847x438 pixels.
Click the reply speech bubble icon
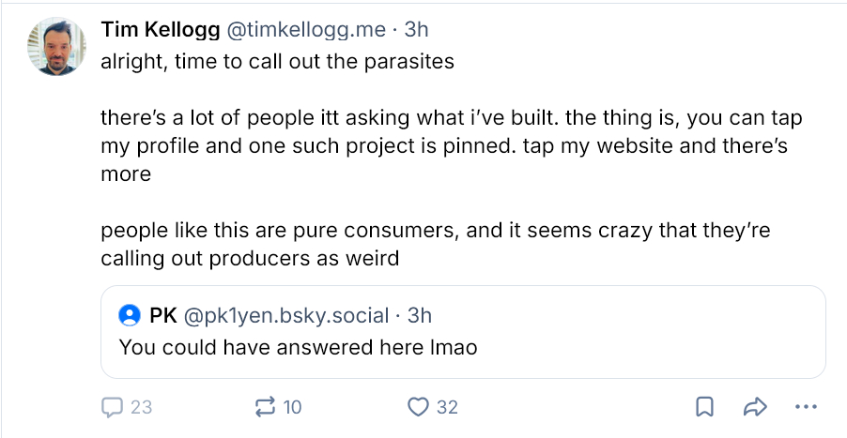click(113, 407)
